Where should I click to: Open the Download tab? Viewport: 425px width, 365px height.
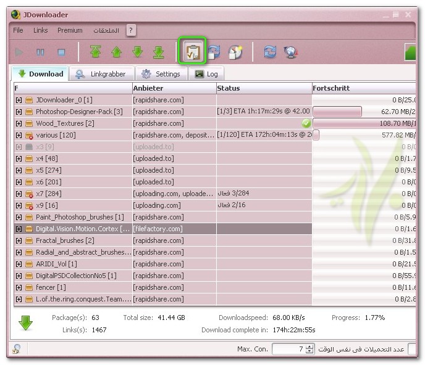pyautogui.click(x=40, y=74)
